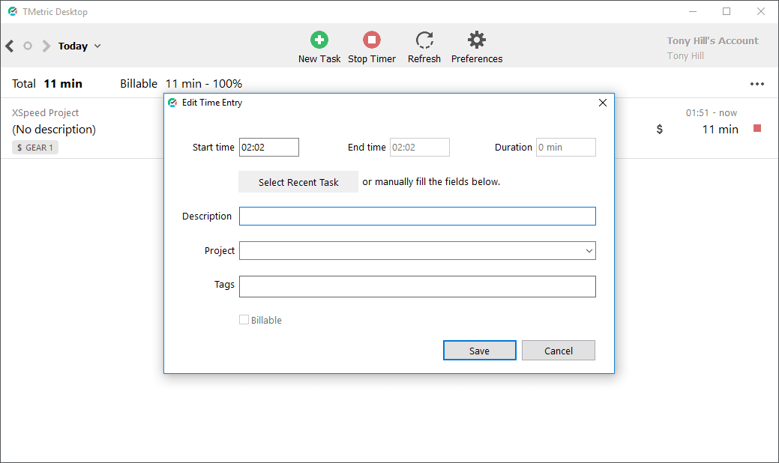Click into the Description text field

click(417, 217)
